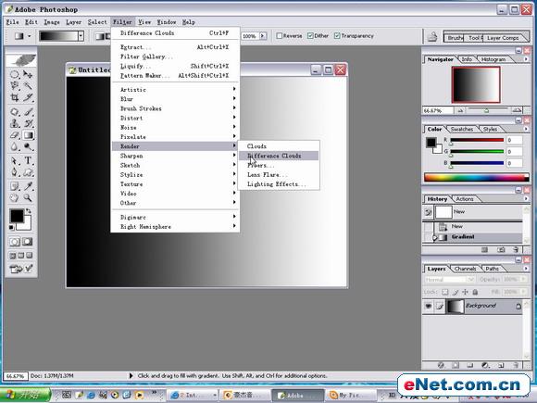Switch to Standard edit mode
537x403 pixels.
tap(15, 242)
